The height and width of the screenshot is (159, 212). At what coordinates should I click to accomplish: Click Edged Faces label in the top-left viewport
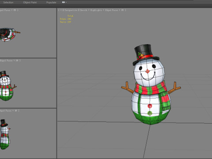[x=5, y=10]
